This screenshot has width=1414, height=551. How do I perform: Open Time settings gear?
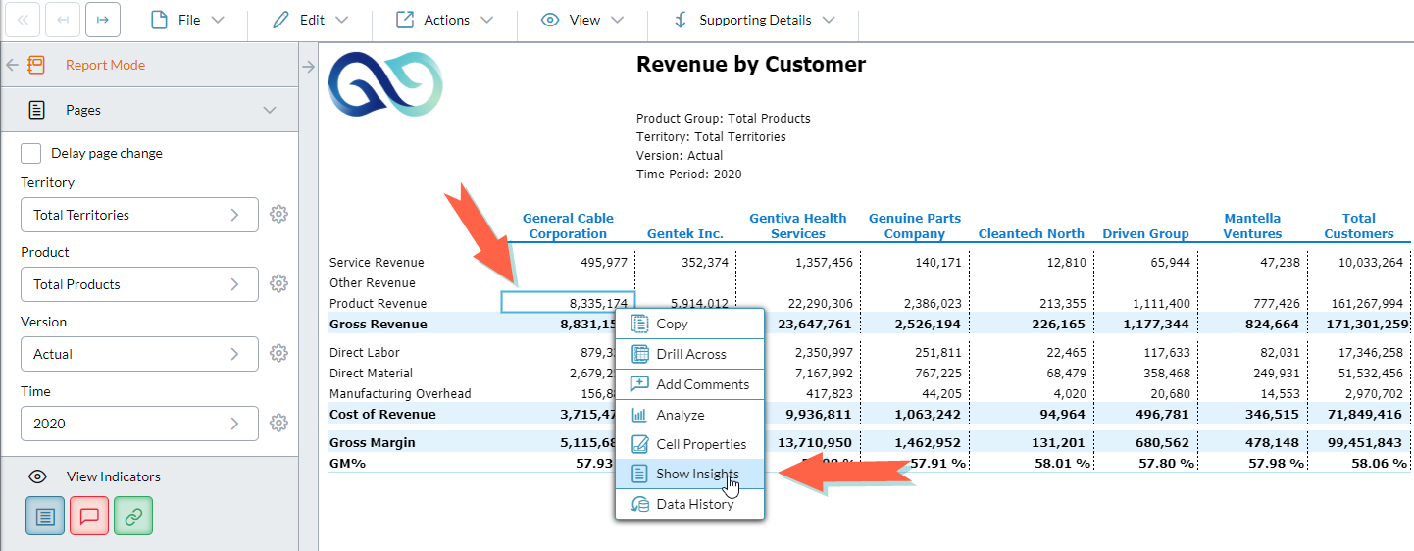coord(278,423)
